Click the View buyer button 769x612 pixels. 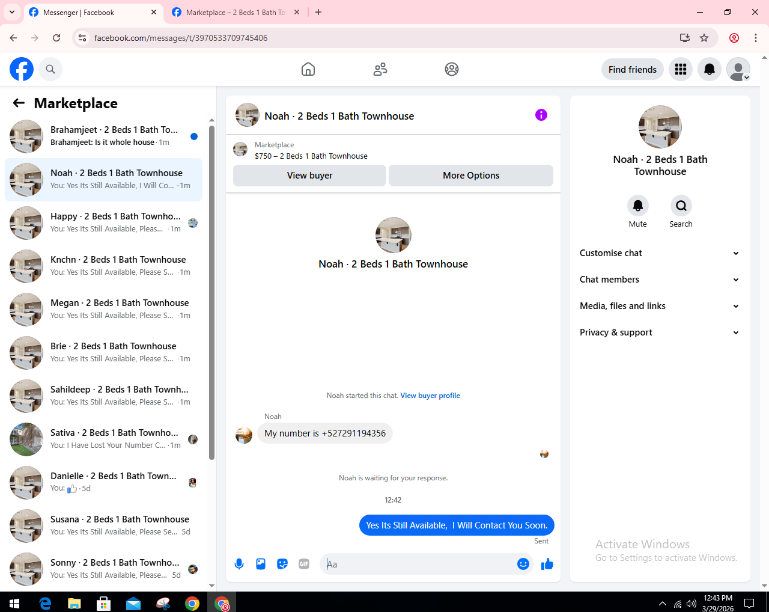(309, 176)
